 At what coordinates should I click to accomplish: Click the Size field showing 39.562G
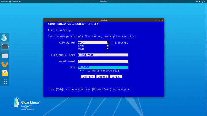tap(103, 67)
